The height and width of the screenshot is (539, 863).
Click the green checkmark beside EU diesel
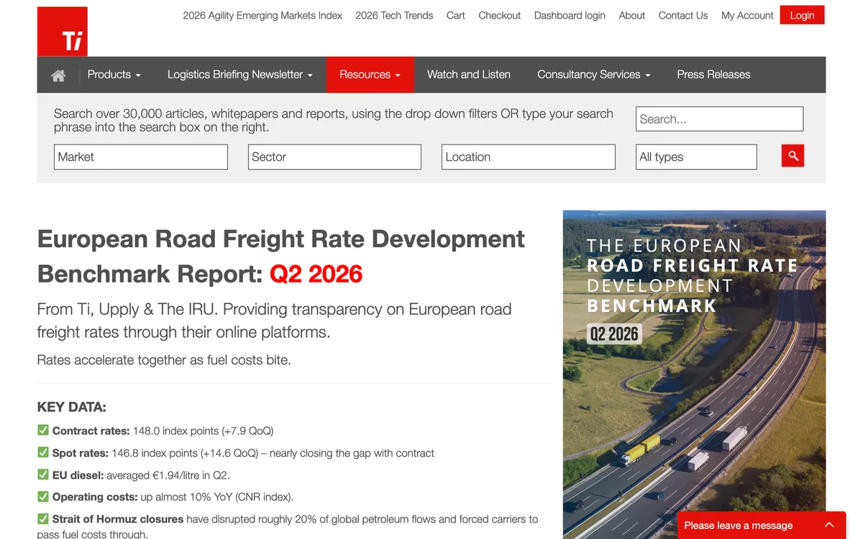(x=43, y=474)
